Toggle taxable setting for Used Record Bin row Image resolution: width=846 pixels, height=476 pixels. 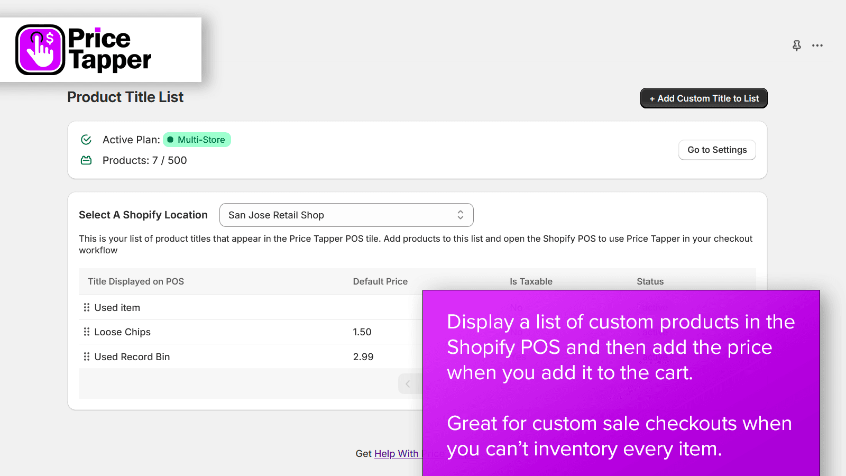click(516, 356)
